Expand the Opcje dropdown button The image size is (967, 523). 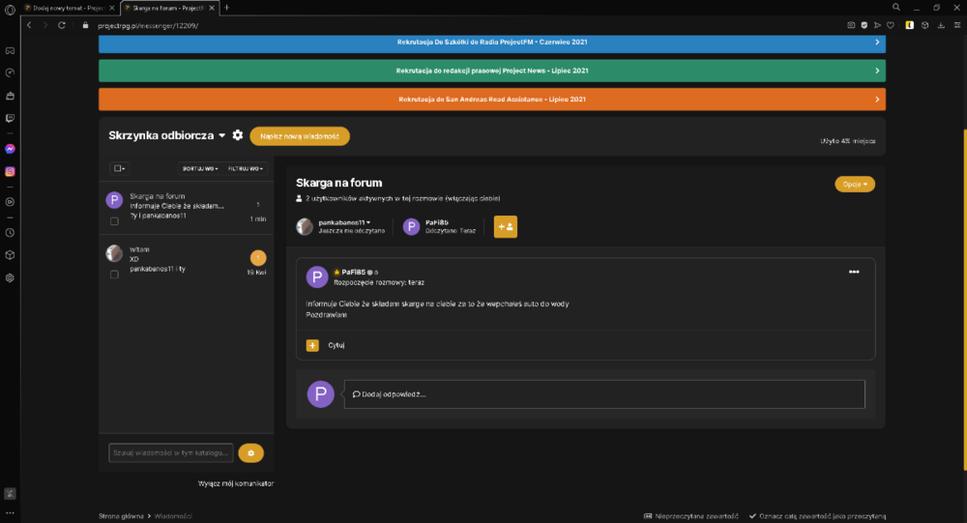[854, 184]
